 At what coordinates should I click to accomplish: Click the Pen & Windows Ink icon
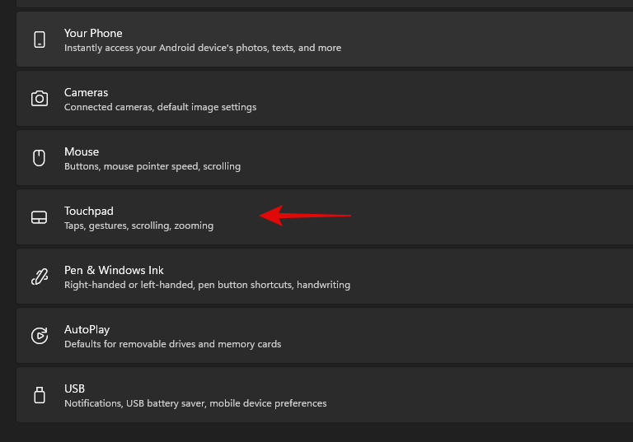pyautogui.click(x=39, y=277)
